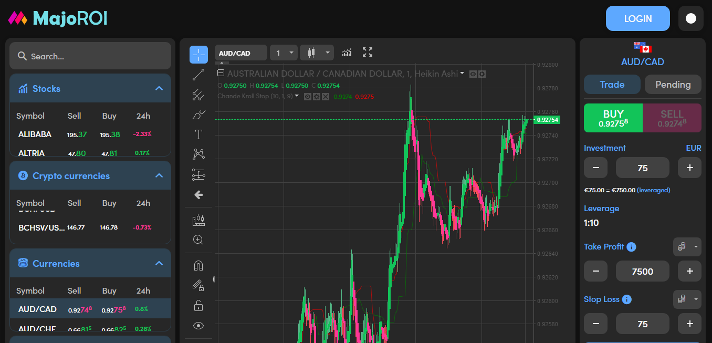The image size is (712, 343).
Task: Click the Take Profit value field
Action: coord(643,271)
